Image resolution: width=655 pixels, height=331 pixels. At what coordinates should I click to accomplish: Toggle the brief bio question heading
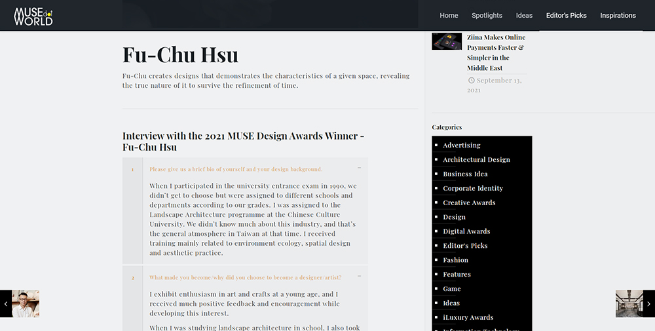click(236, 169)
